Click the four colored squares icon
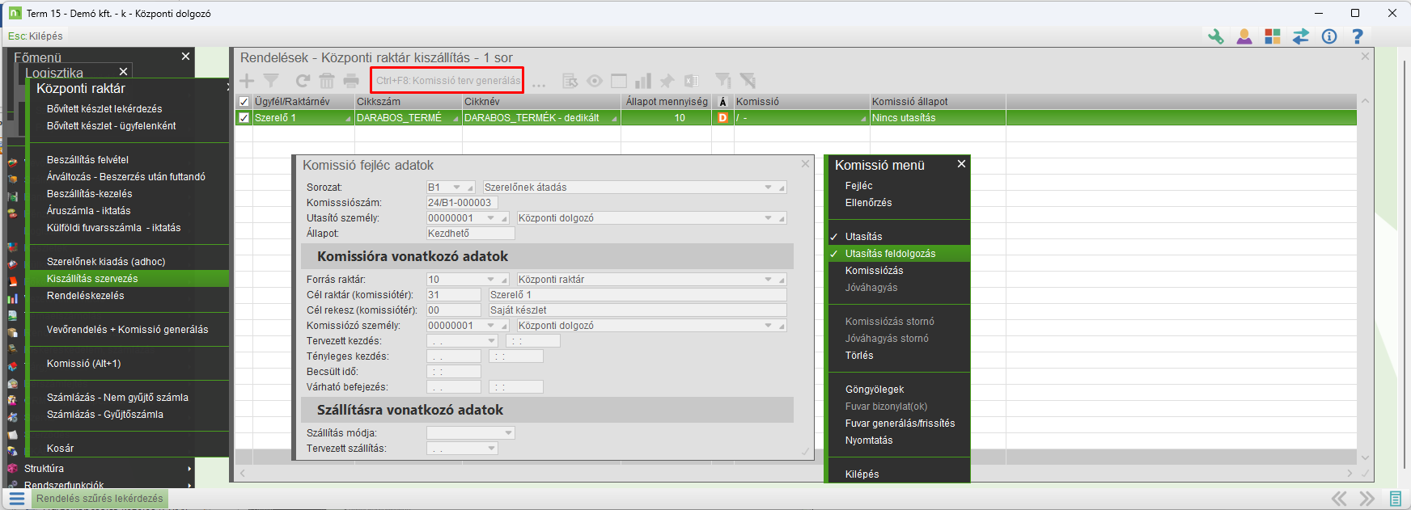The height and width of the screenshot is (510, 1411). [x=1273, y=36]
